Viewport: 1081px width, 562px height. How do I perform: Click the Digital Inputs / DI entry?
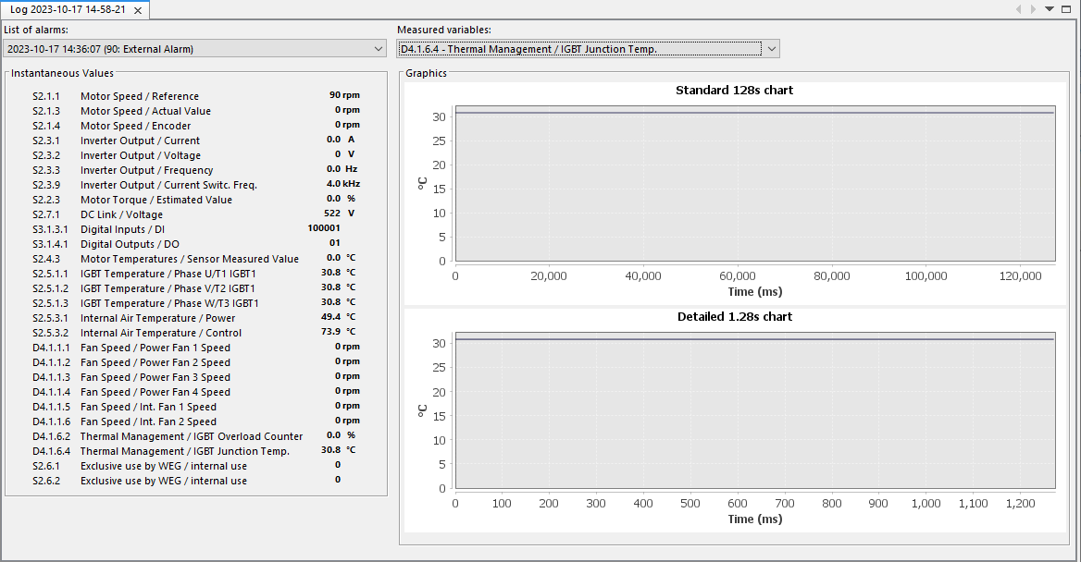(122, 229)
